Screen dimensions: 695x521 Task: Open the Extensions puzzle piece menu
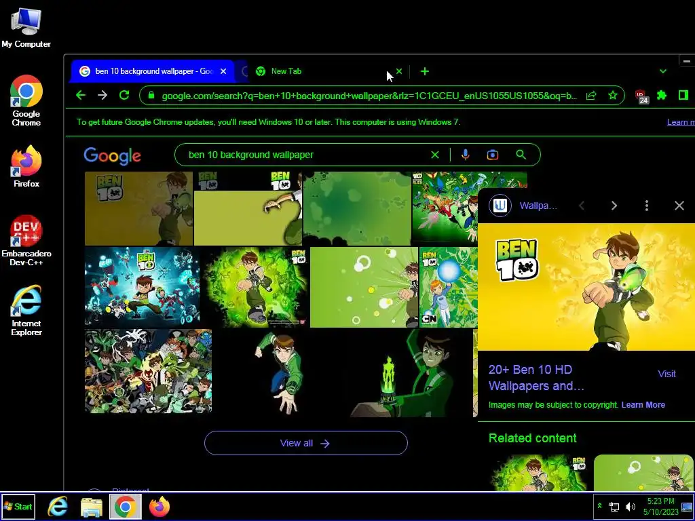coord(661,95)
